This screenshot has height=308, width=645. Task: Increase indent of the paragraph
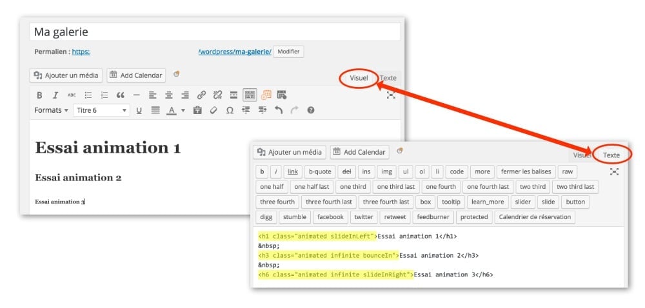click(262, 110)
